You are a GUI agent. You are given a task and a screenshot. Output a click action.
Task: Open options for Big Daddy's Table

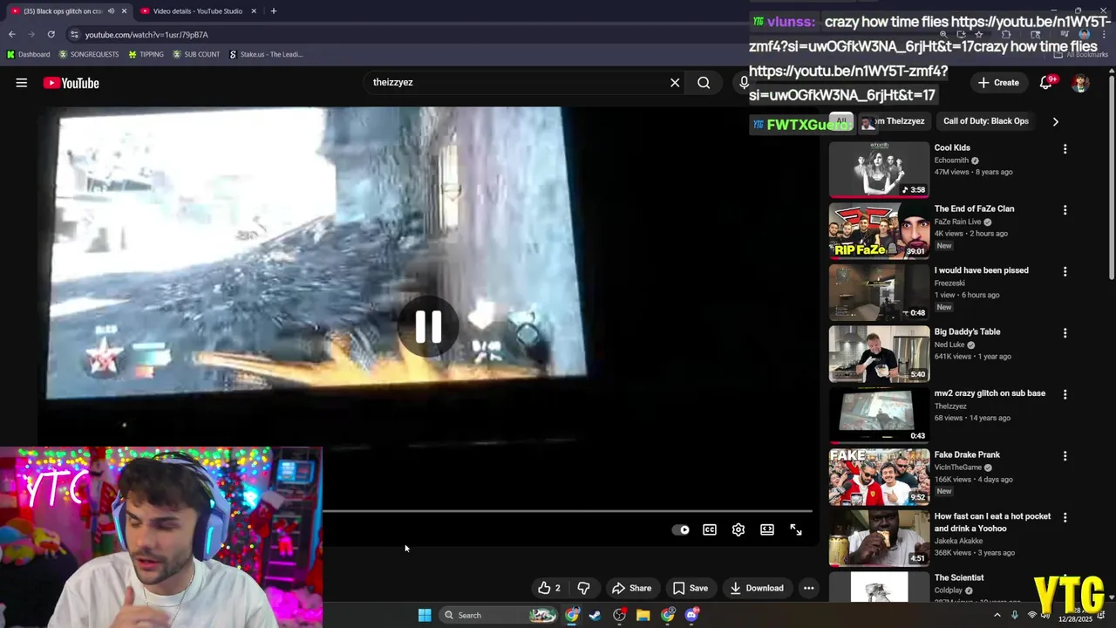coord(1065,333)
